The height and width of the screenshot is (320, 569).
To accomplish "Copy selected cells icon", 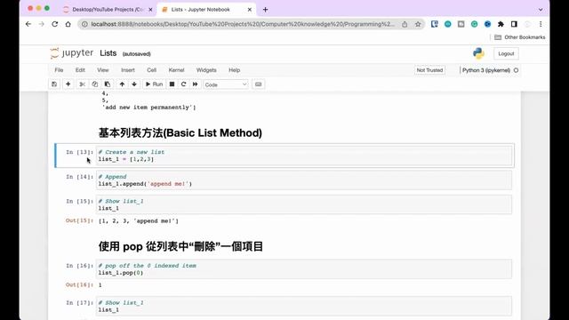I will (x=95, y=84).
